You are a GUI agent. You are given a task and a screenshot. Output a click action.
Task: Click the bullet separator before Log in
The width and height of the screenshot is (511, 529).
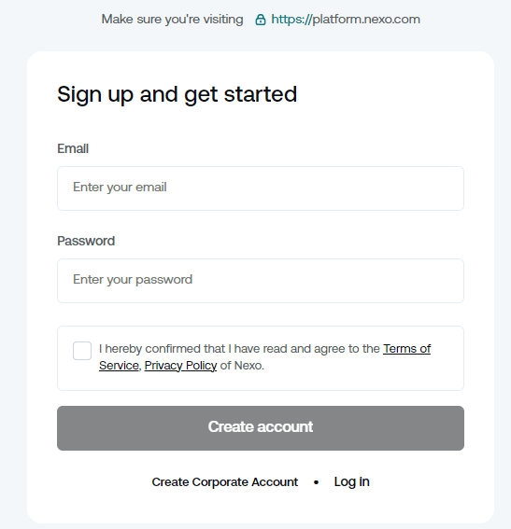coord(316,482)
